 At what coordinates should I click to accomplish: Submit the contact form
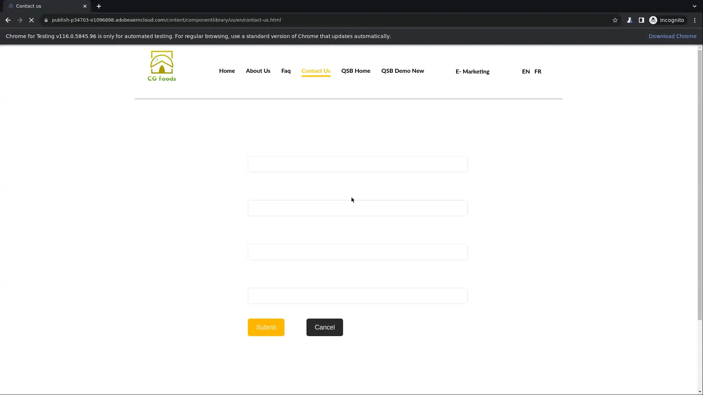(266, 327)
